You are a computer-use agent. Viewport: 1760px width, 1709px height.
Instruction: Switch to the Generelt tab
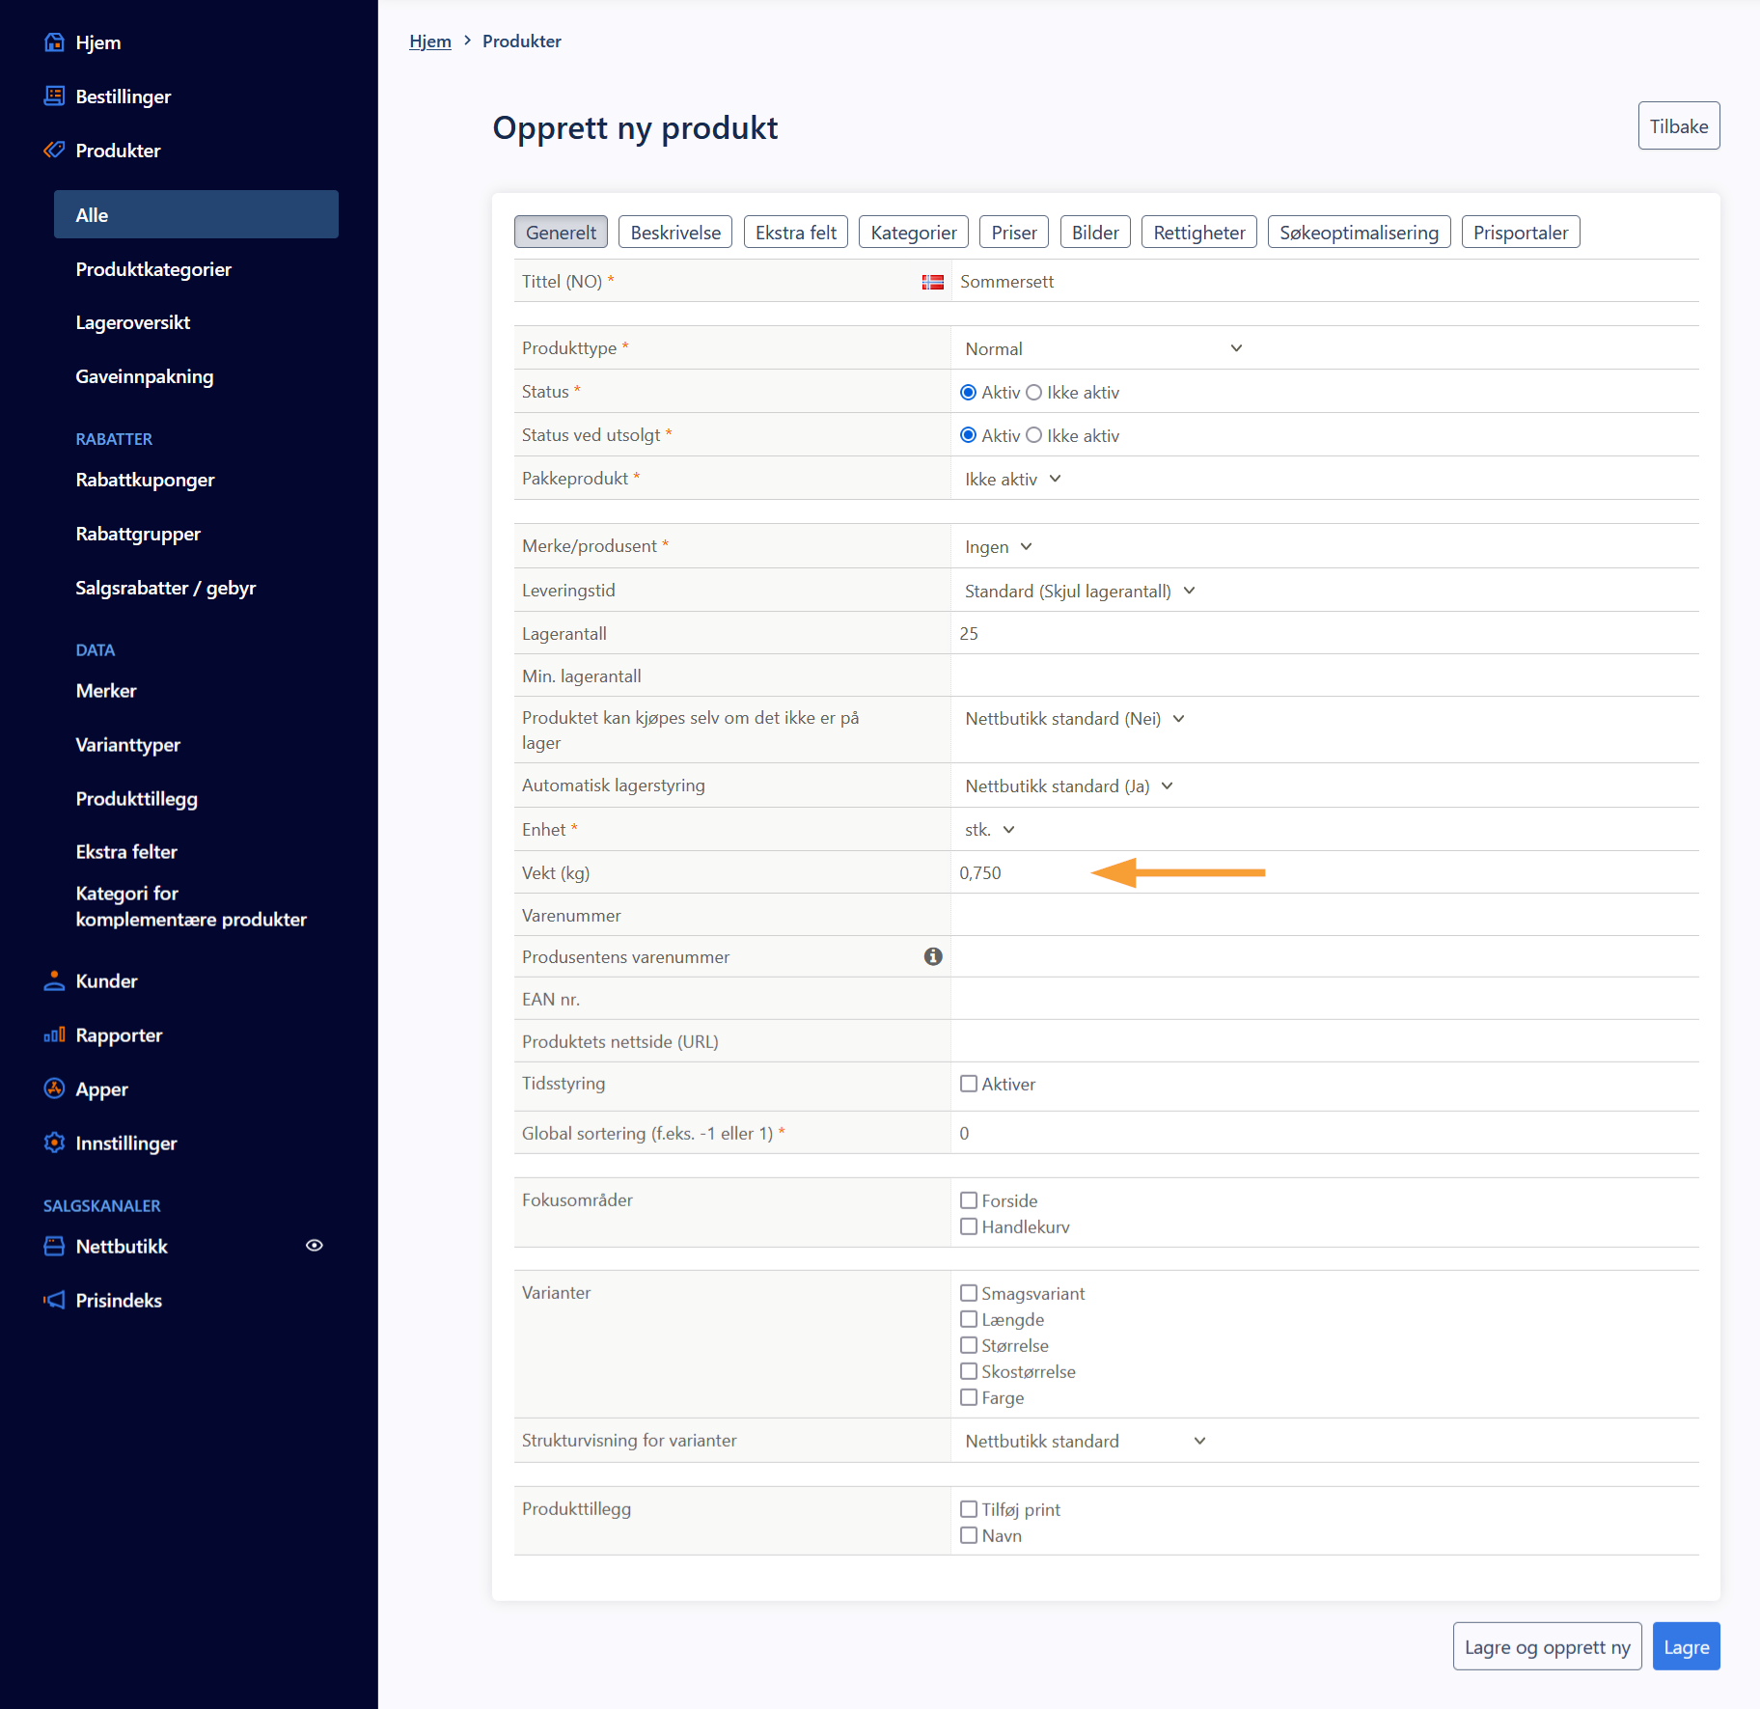(x=561, y=233)
